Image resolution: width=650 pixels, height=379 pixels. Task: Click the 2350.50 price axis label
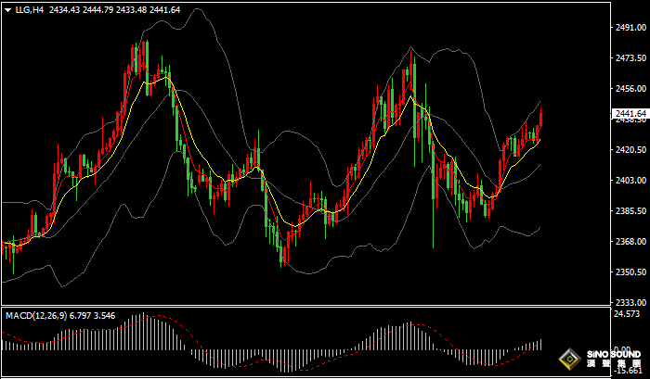coord(630,272)
